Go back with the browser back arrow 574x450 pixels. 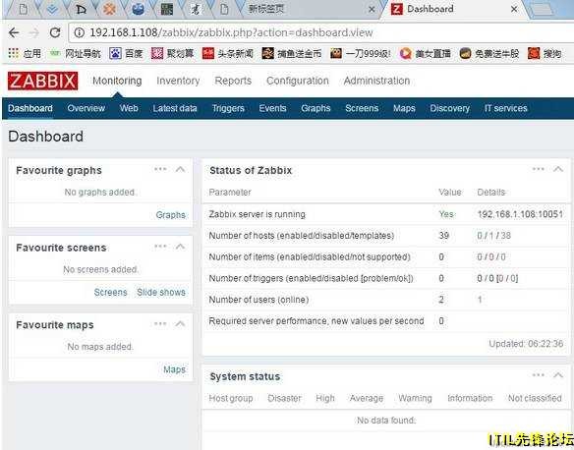[14, 32]
